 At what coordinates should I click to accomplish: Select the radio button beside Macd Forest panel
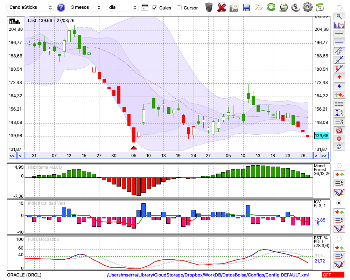pyautogui.click(x=339, y=165)
